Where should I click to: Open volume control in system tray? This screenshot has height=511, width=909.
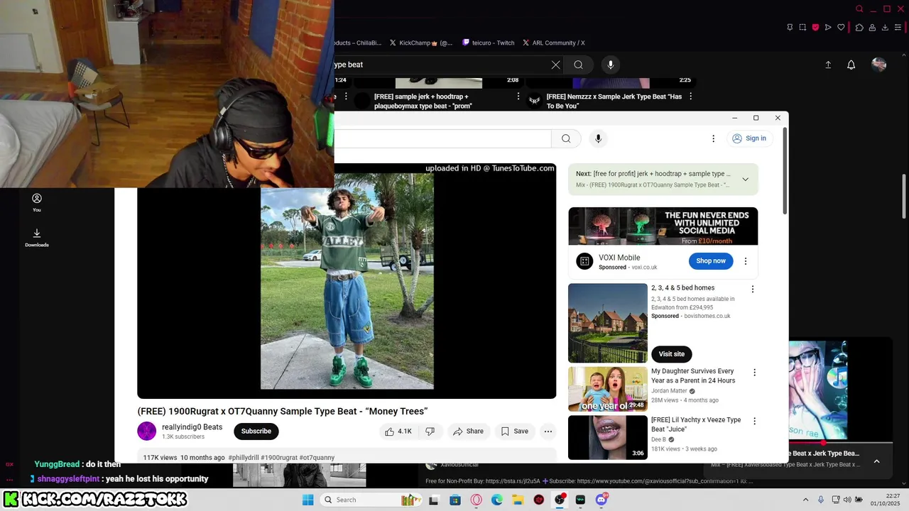pyautogui.click(x=848, y=500)
